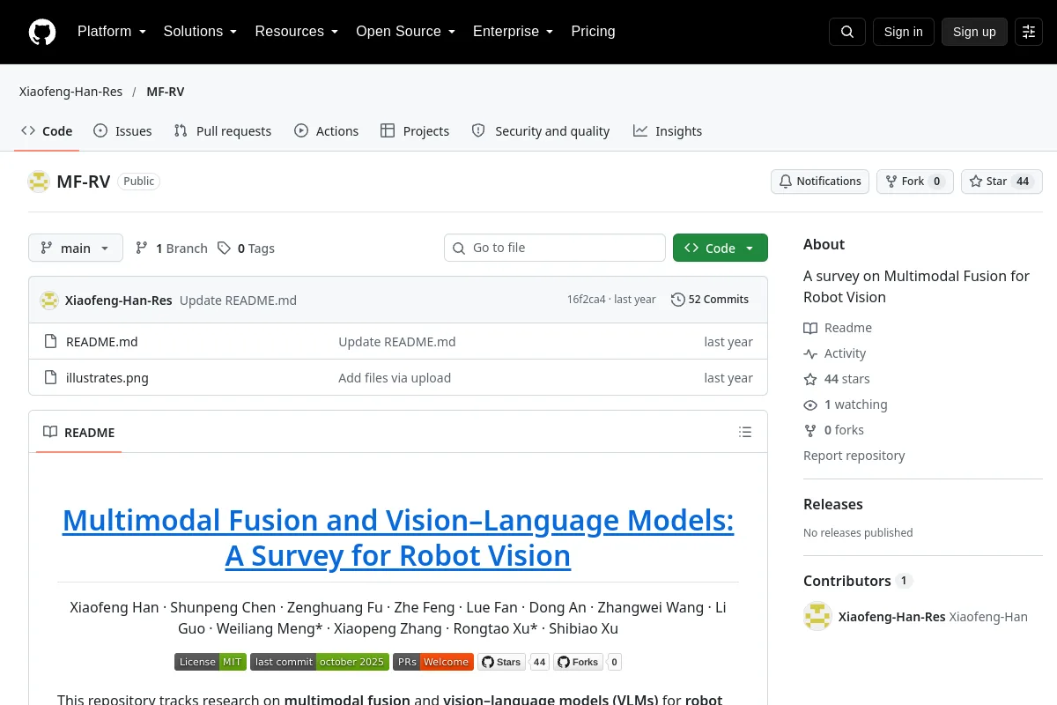
Task: Open the survey title heading link in README
Action: point(398,538)
